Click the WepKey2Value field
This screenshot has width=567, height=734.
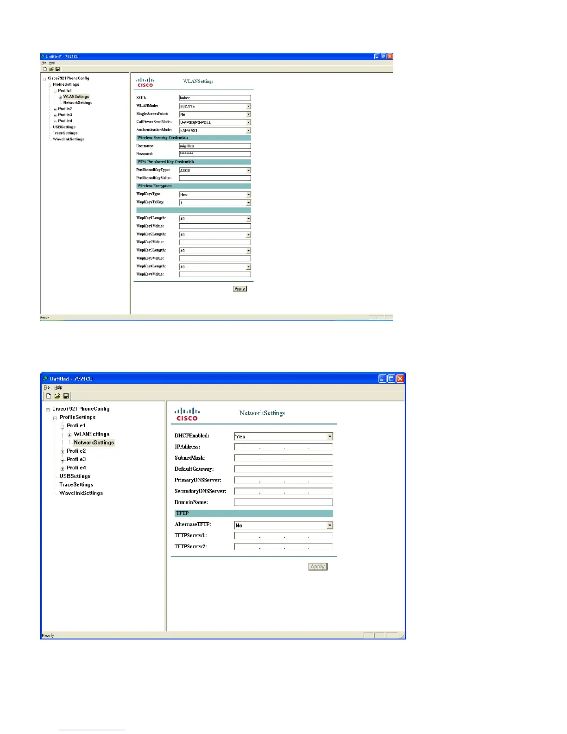(x=215, y=242)
